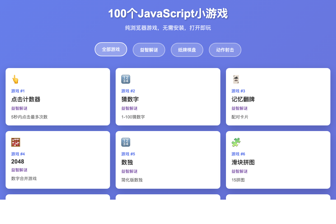336x224 pixels.
Task: Click the joker card icon on 记忆翻牌
Action: coord(236,79)
